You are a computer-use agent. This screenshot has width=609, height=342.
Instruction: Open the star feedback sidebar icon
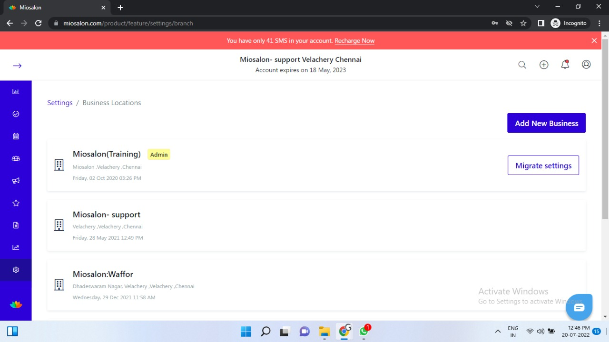pyautogui.click(x=16, y=203)
